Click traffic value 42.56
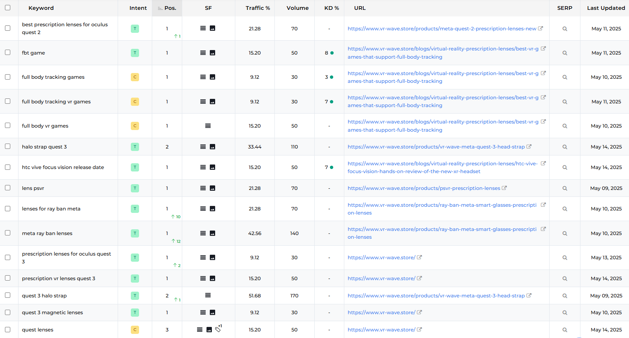The image size is (629, 338). tap(255, 233)
